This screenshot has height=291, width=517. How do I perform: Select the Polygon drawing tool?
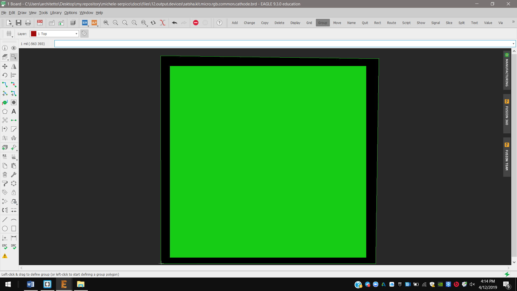coord(5,111)
